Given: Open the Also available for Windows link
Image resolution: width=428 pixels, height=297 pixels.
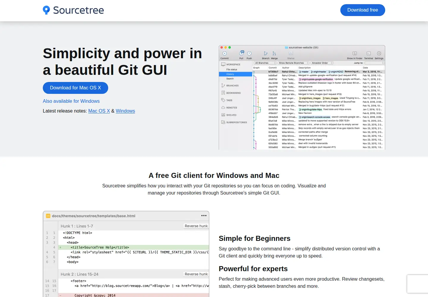Looking at the screenshot, I should [x=71, y=101].
